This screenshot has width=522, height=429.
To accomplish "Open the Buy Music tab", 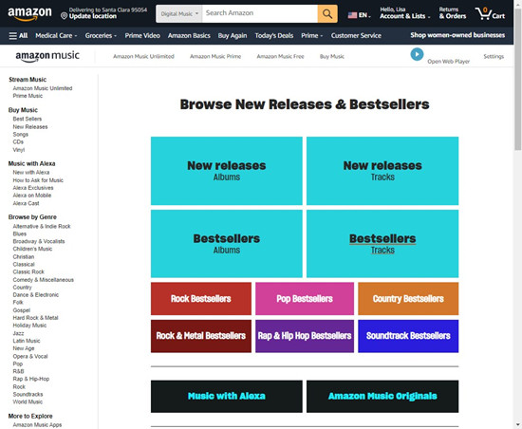I will (332, 56).
